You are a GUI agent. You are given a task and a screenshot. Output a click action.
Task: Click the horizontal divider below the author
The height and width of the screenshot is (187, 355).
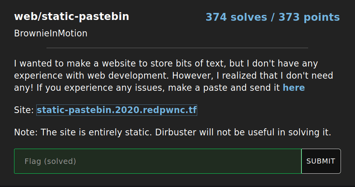pos(177,48)
